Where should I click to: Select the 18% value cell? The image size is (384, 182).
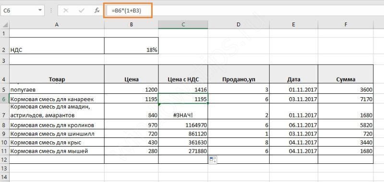tap(132, 45)
